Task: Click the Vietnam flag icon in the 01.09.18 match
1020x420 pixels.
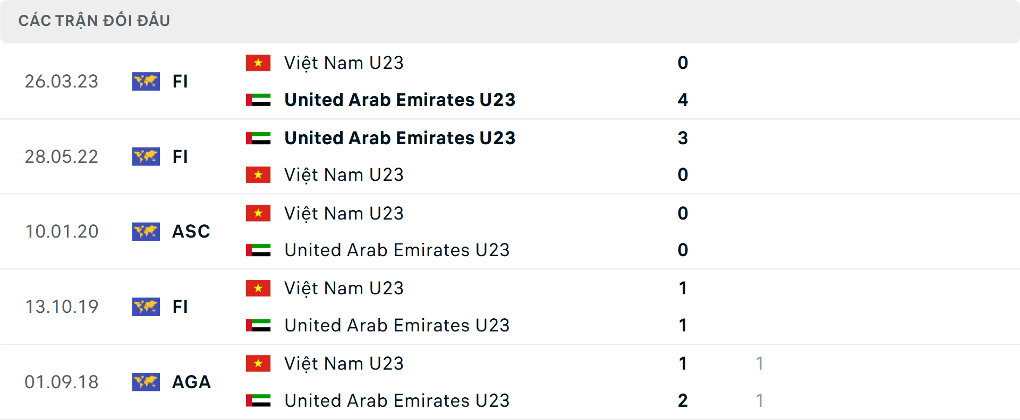Action: [x=258, y=363]
